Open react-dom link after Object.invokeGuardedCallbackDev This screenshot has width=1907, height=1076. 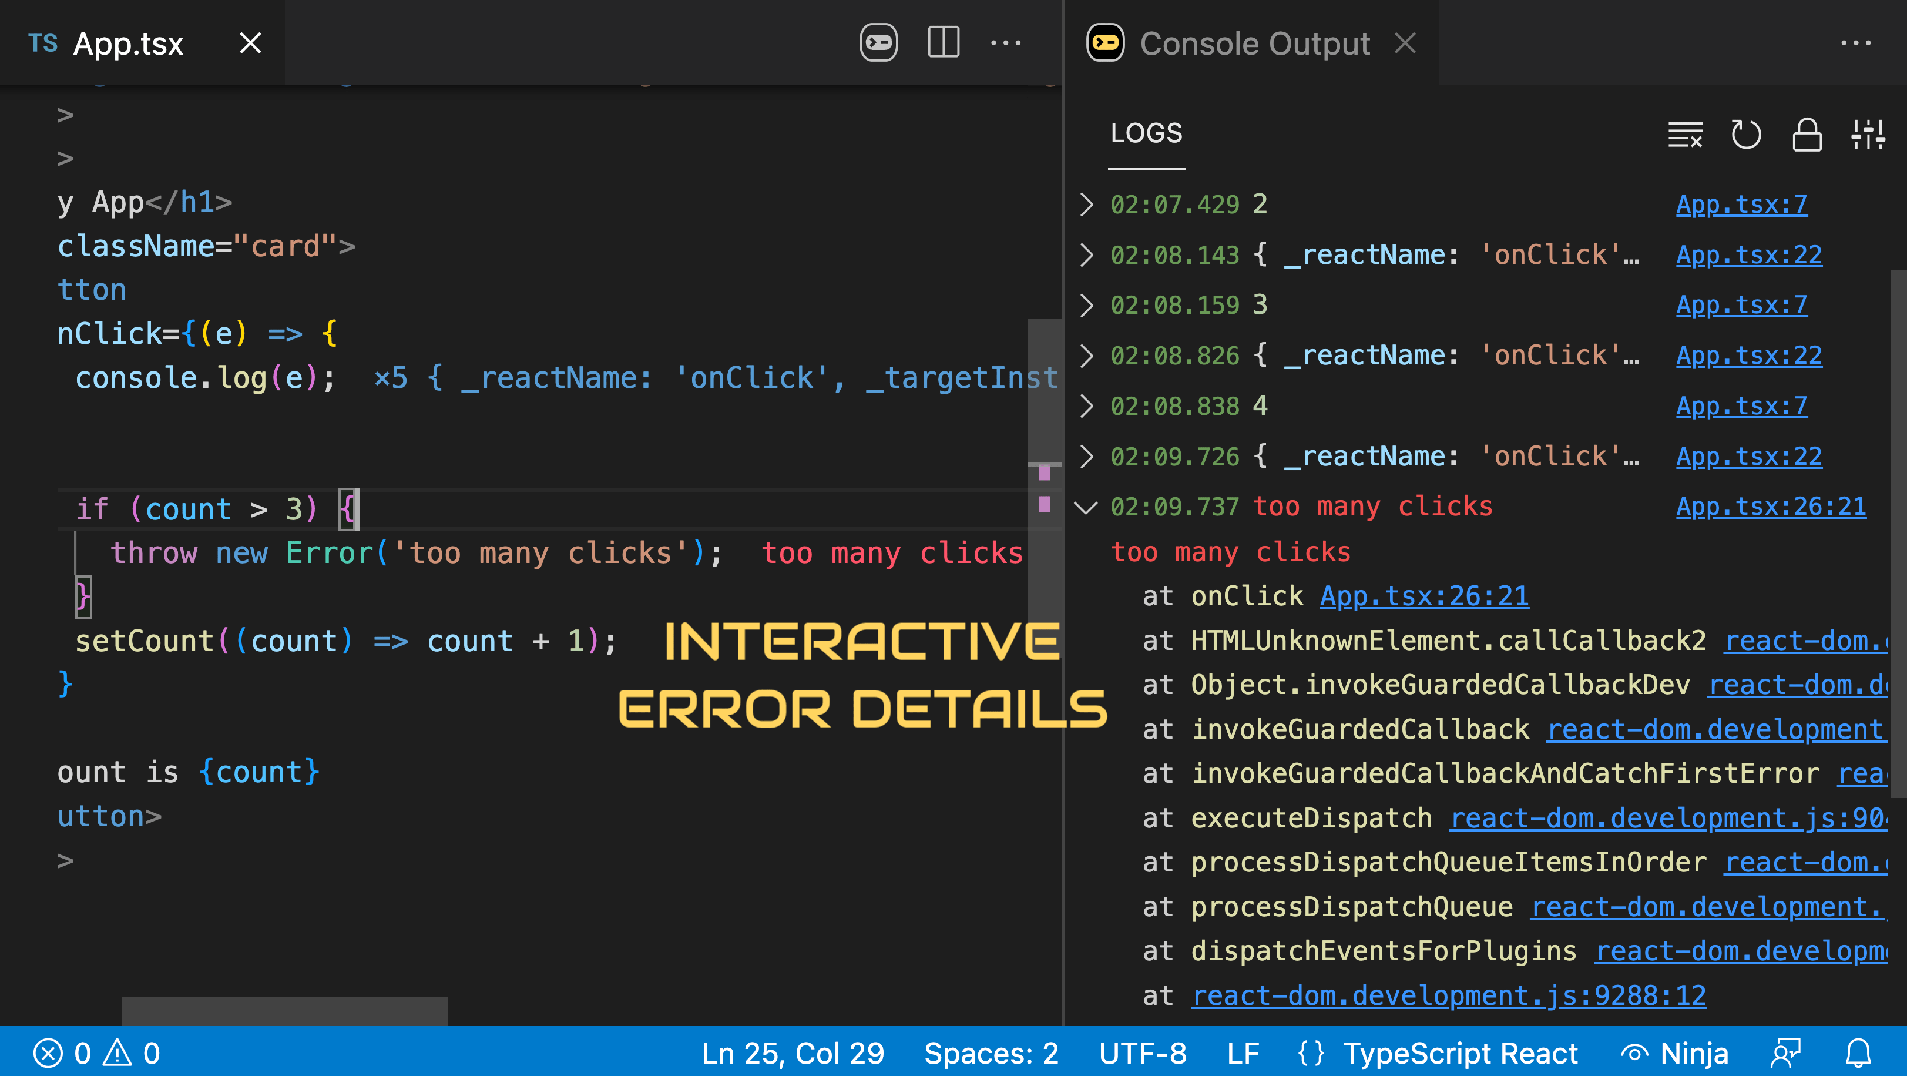pyautogui.click(x=1798, y=685)
